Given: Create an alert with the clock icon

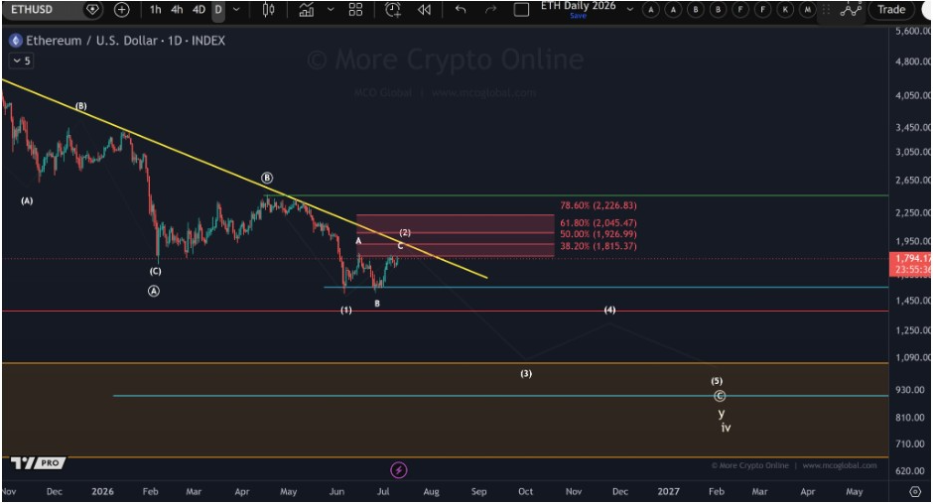Looking at the screenshot, I should tap(393, 10).
